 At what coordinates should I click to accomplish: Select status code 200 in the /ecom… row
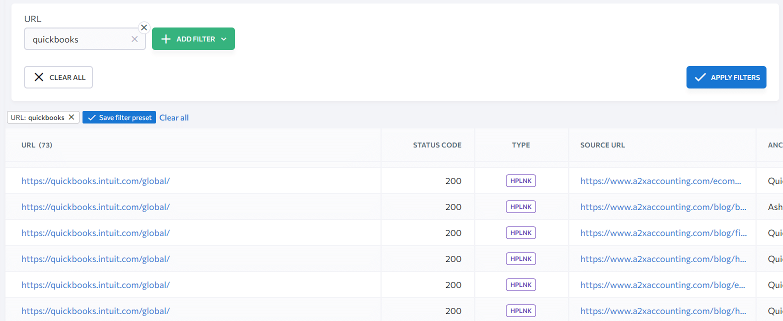pyautogui.click(x=453, y=181)
